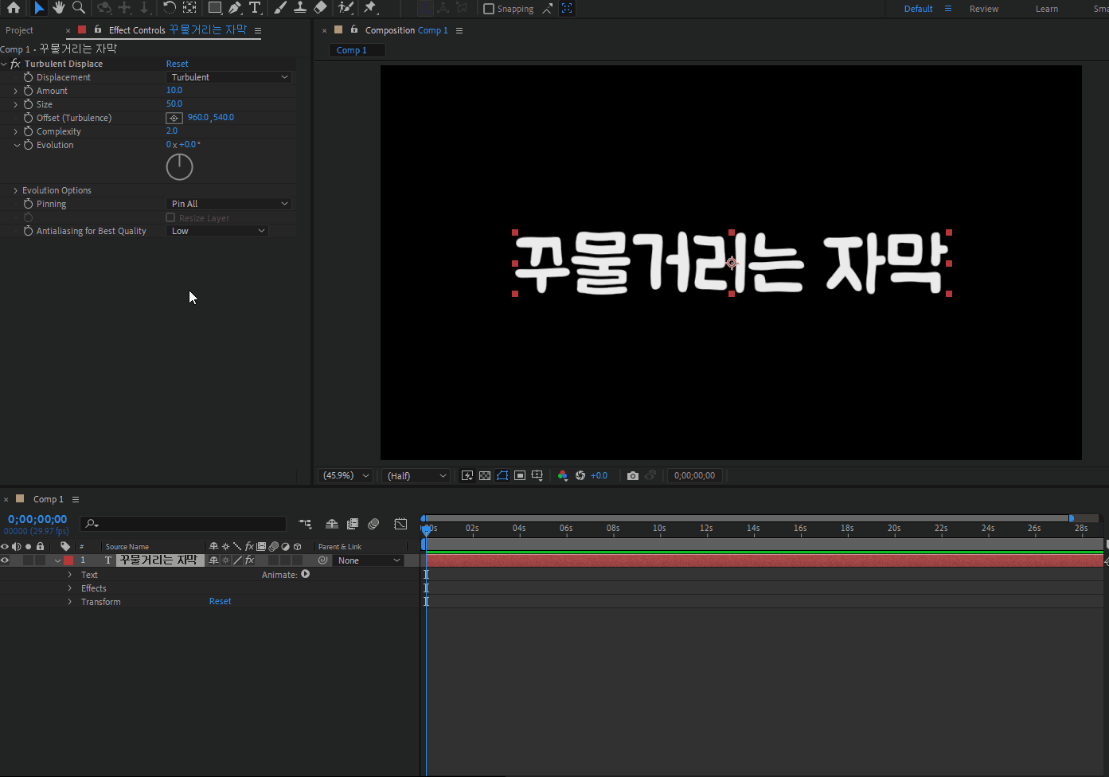Open the Animate text menu button
The height and width of the screenshot is (777, 1109).
pyautogui.click(x=306, y=574)
